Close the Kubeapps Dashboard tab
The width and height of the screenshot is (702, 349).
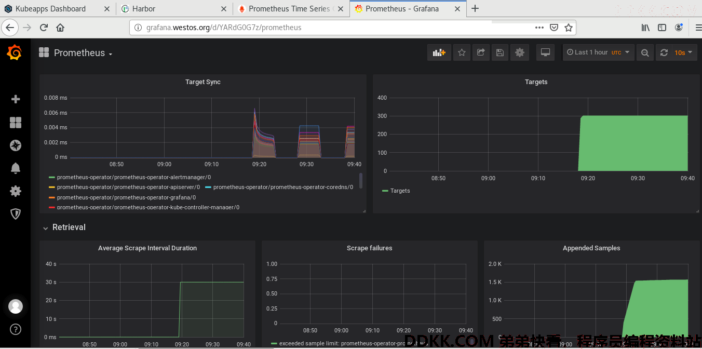click(107, 9)
